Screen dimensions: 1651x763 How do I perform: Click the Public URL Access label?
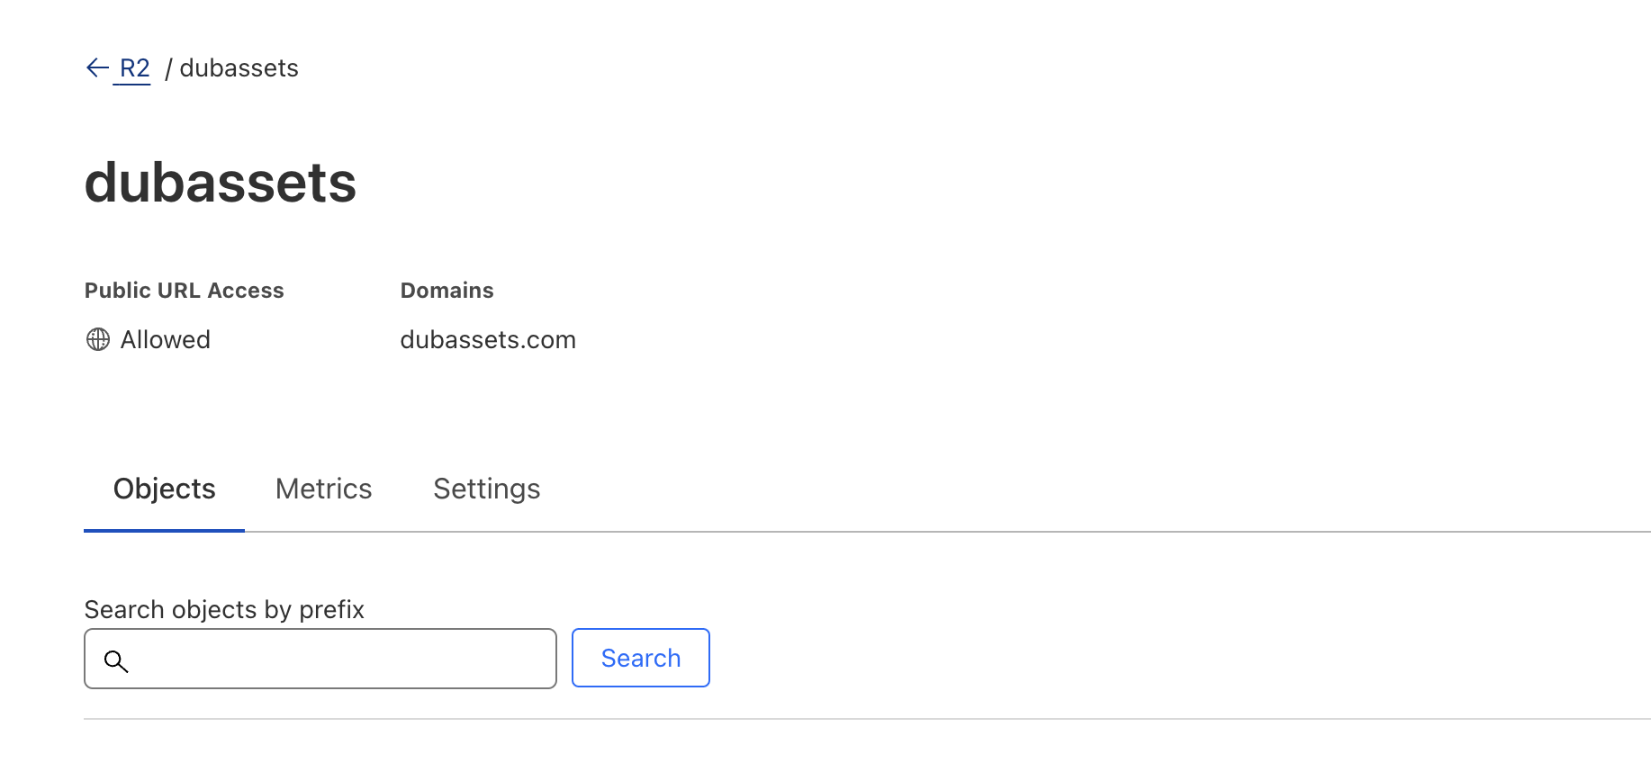pos(185,291)
